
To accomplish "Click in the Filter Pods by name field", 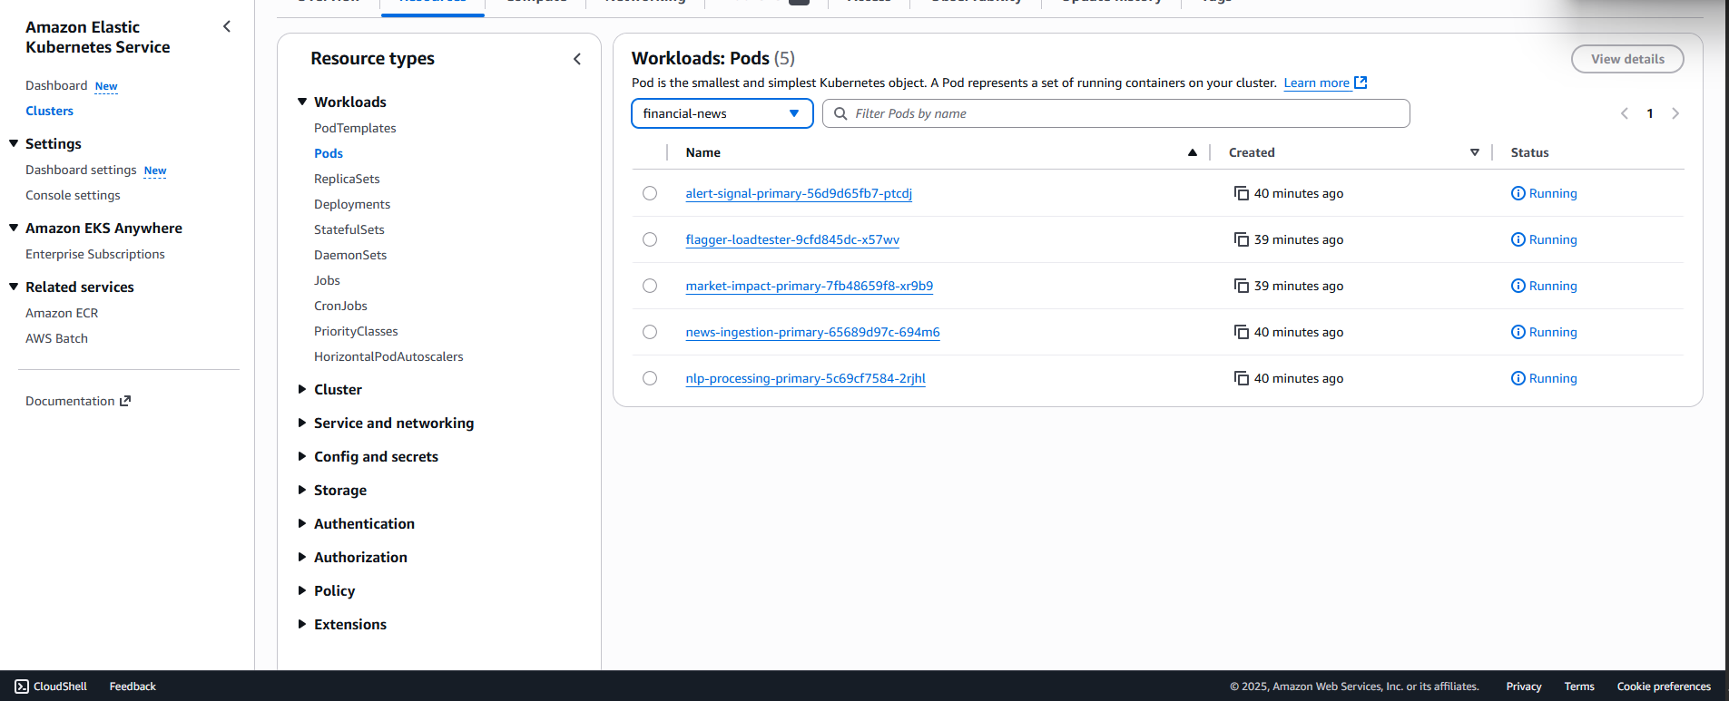I will 1115,113.
